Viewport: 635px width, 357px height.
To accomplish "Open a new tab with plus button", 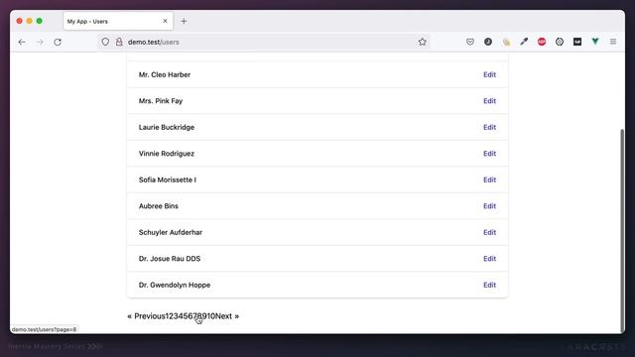I will tap(184, 21).
